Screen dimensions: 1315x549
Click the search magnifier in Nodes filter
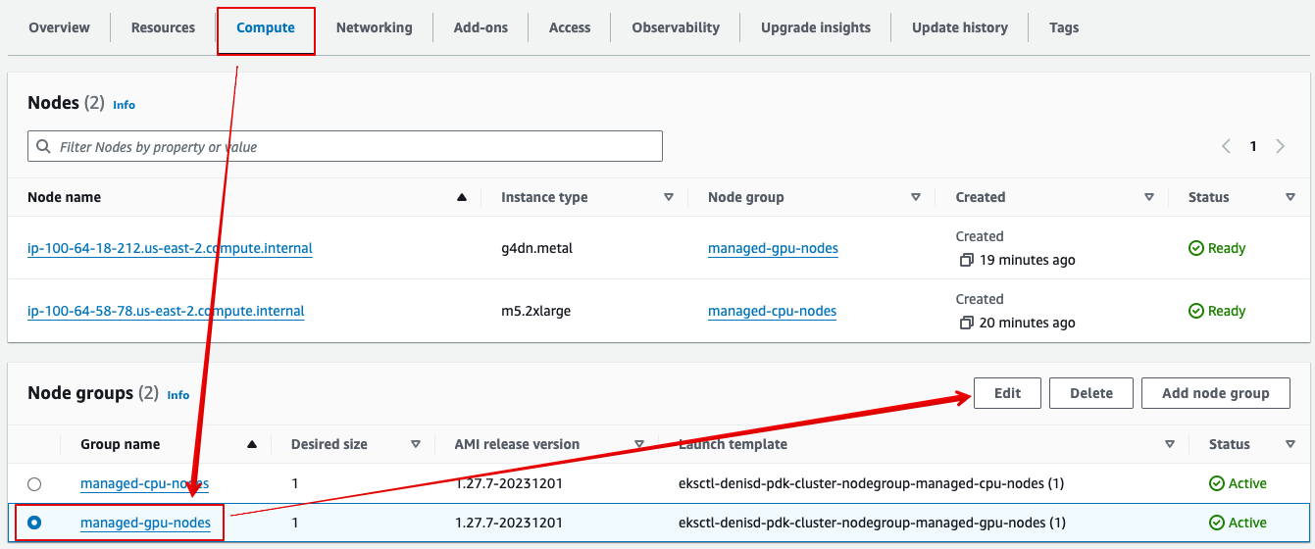(43, 146)
